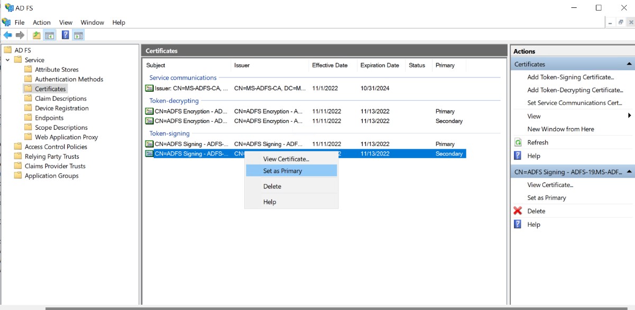Open the Action menu
The width and height of the screenshot is (635, 310).
click(x=42, y=23)
